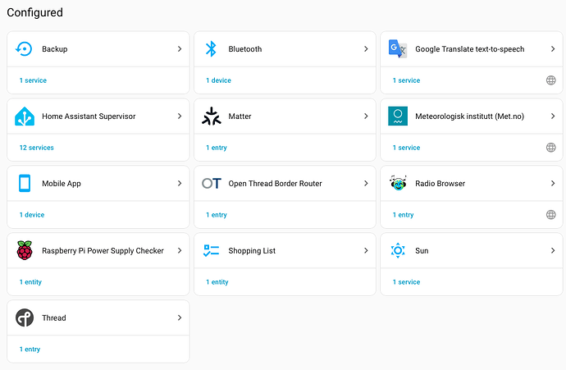Click 'Raspberry Pi Power Supply Checker' title
Image resolution: width=566 pixels, height=370 pixels.
pyautogui.click(x=103, y=251)
